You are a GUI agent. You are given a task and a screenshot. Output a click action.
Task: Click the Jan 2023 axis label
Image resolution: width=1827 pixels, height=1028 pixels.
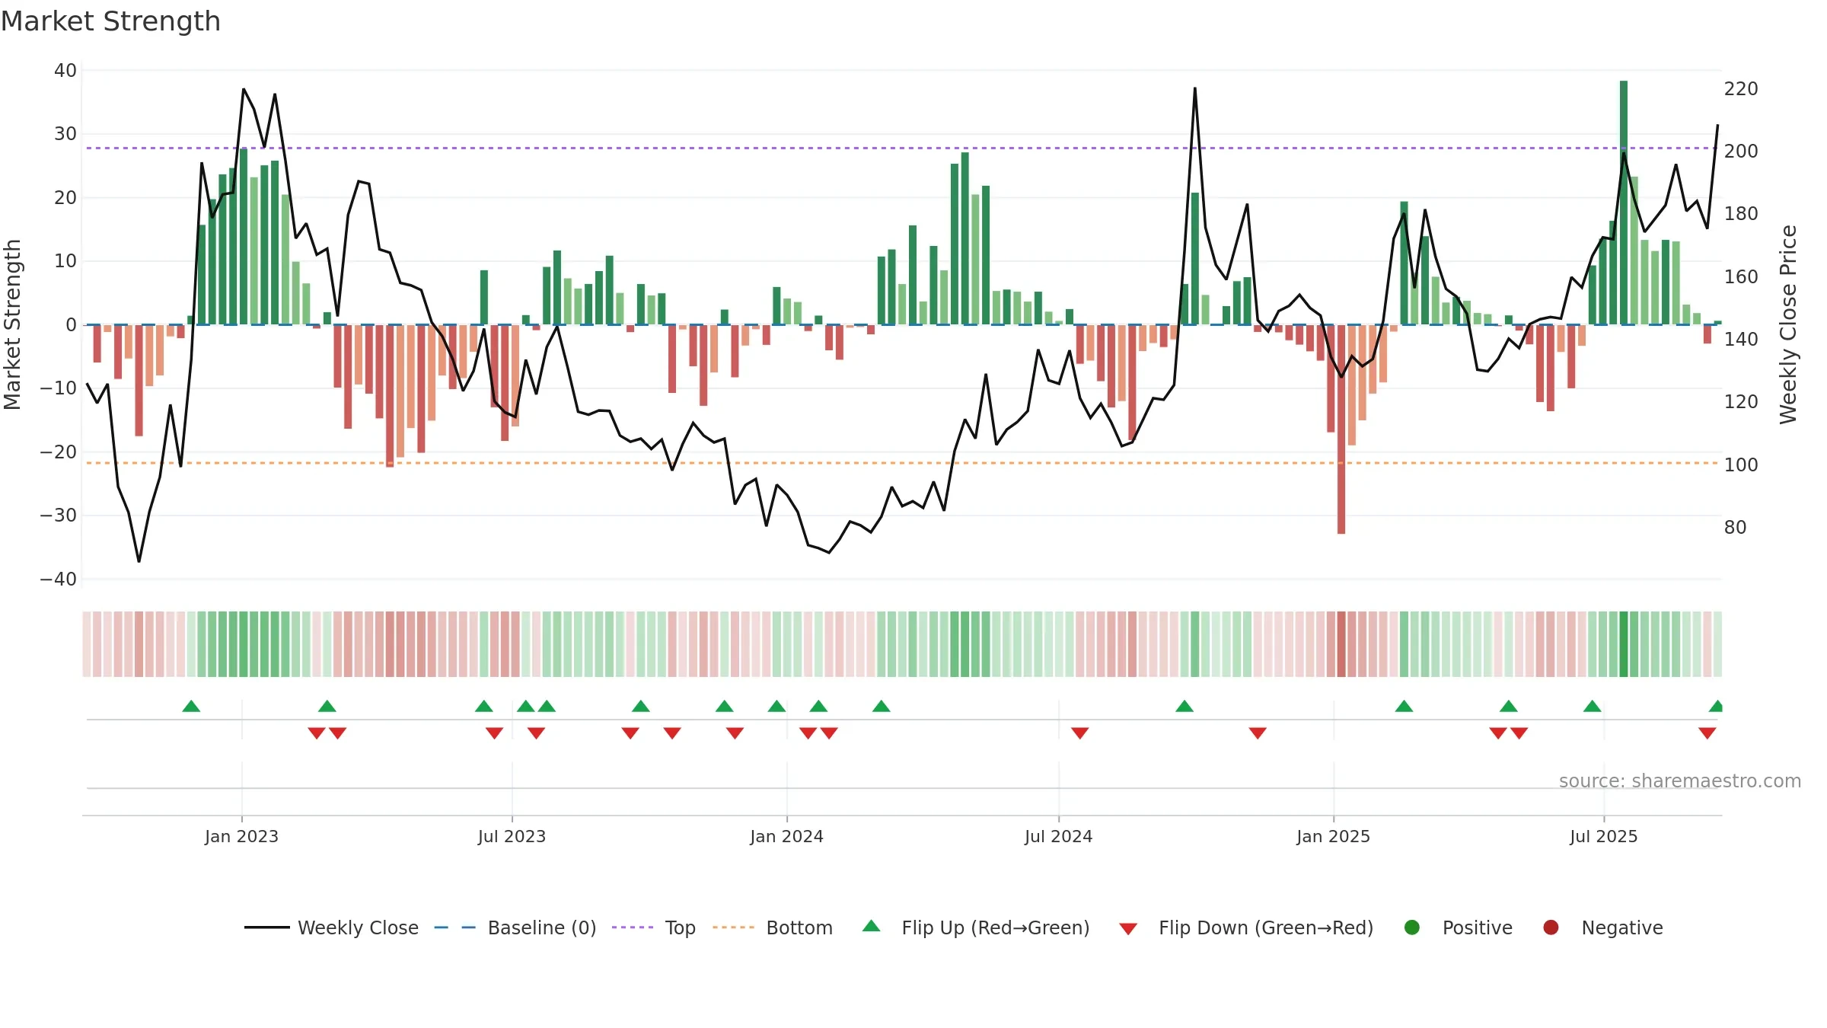[x=241, y=836]
